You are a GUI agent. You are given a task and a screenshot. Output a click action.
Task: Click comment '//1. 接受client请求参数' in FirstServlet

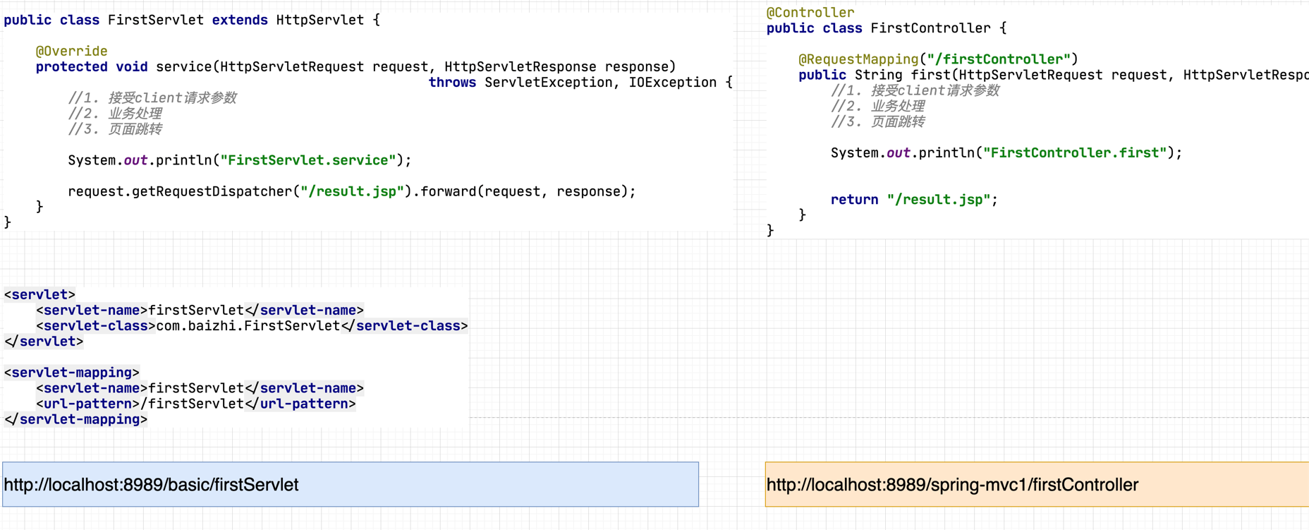tap(152, 98)
